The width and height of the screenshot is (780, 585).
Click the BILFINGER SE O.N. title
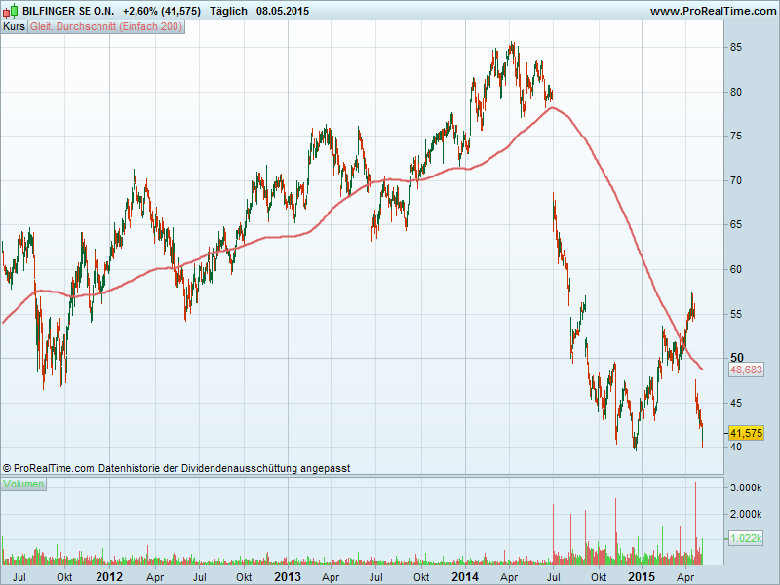coord(67,11)
